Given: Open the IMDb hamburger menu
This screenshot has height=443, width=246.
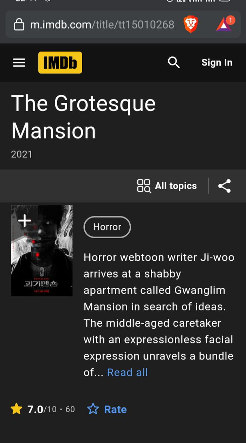Looking at the screenshot, I should [x=19, y=63].
